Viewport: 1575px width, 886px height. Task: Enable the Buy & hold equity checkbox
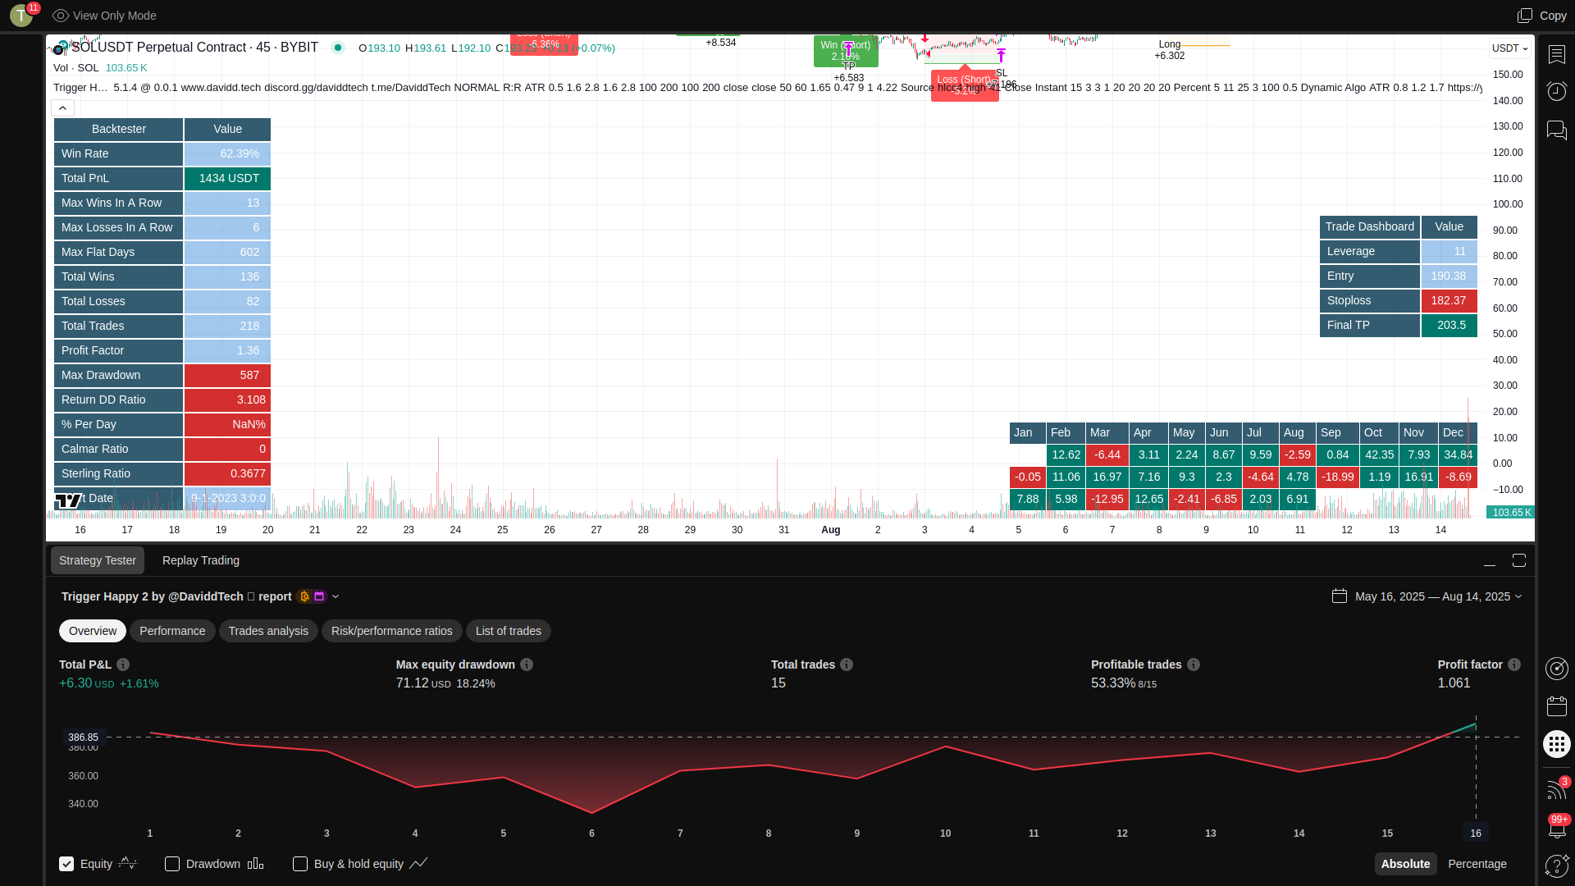300,864
